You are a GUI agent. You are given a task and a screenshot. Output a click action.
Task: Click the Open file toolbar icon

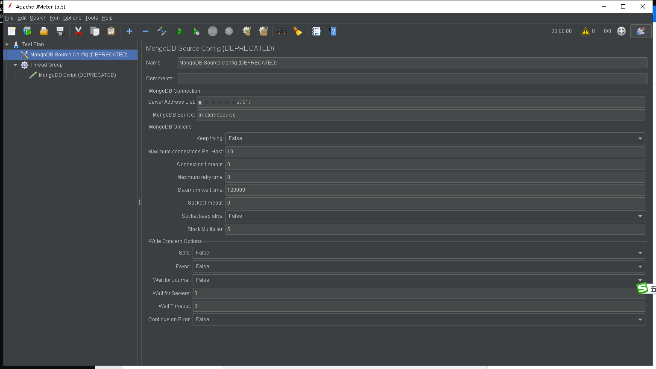coord(44,31)
